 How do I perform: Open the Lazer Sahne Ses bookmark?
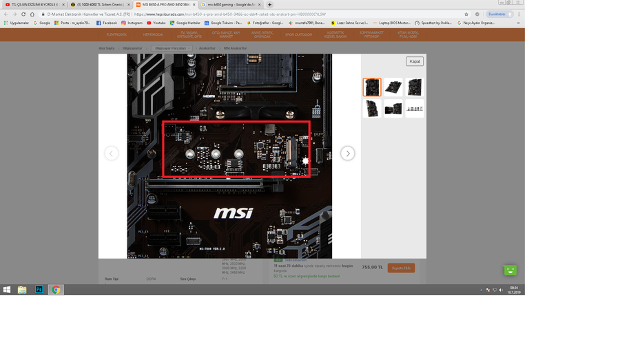tap(349, 23)
